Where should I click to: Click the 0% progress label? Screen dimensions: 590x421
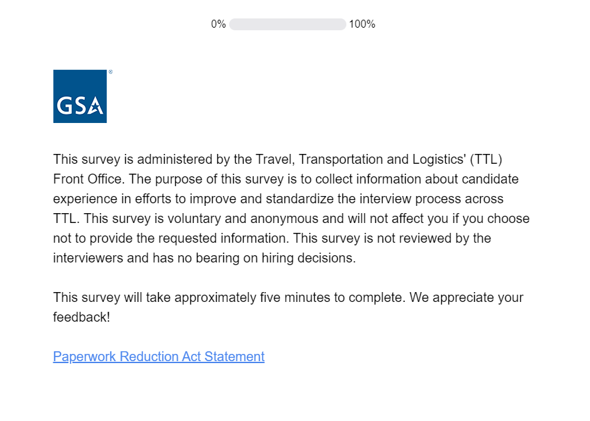point(218,24)
